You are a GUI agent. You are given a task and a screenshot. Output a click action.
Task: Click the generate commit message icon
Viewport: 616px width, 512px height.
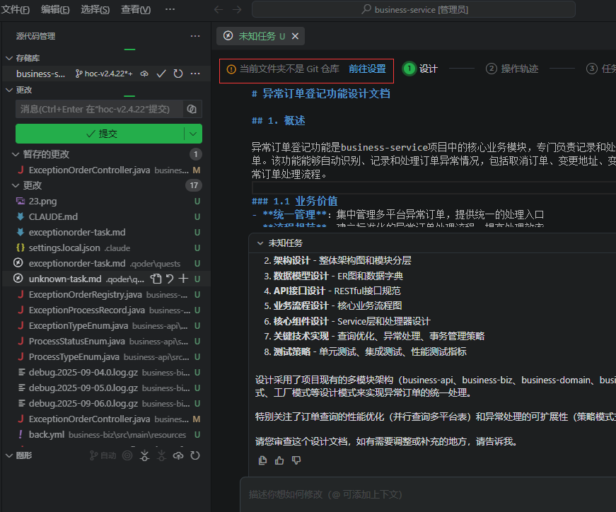click(191, 109)
